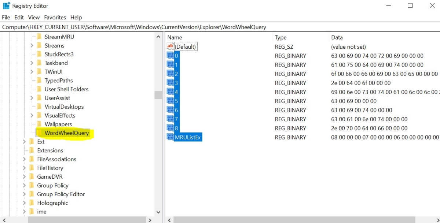
Task: Expand the FileAssociations registry key
Action: (24, 159)
